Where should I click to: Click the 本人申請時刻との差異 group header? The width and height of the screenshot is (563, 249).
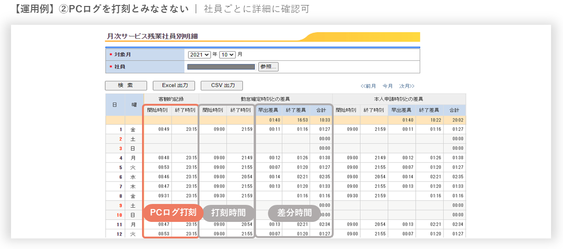[399, 99]
